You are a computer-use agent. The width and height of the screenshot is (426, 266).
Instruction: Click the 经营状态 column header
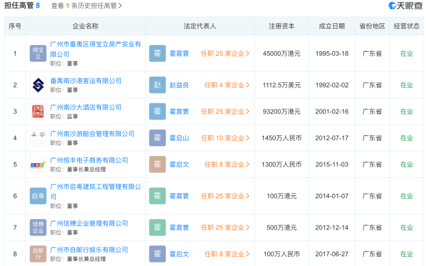pyautogui.click(x=407, y=26)
